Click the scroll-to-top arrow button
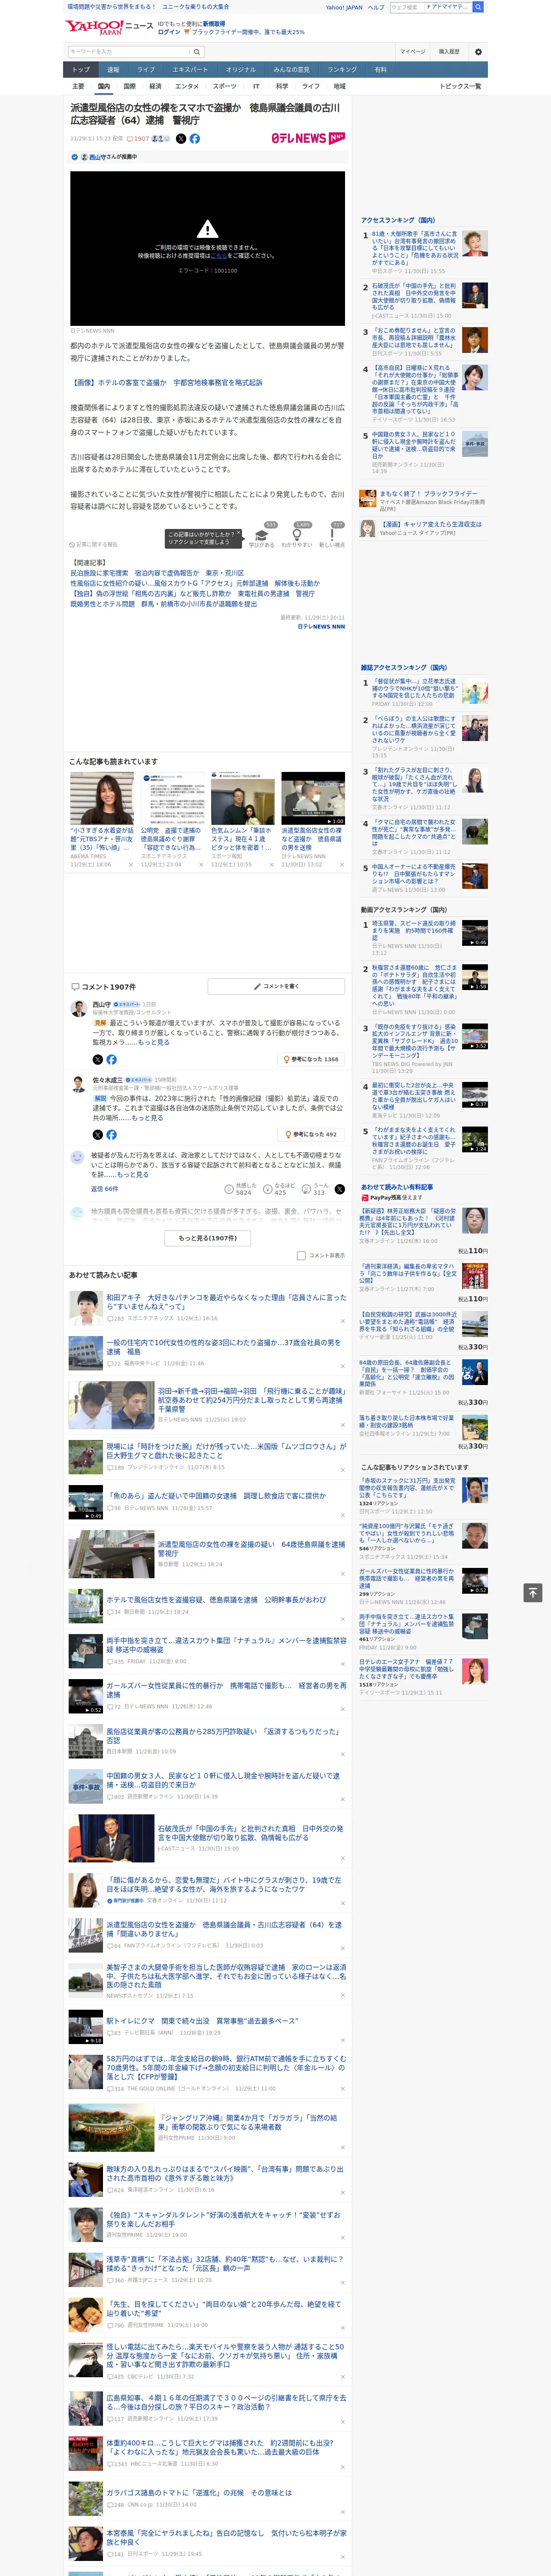This screenshot has height=2576, width=551. click(533, 1592)
